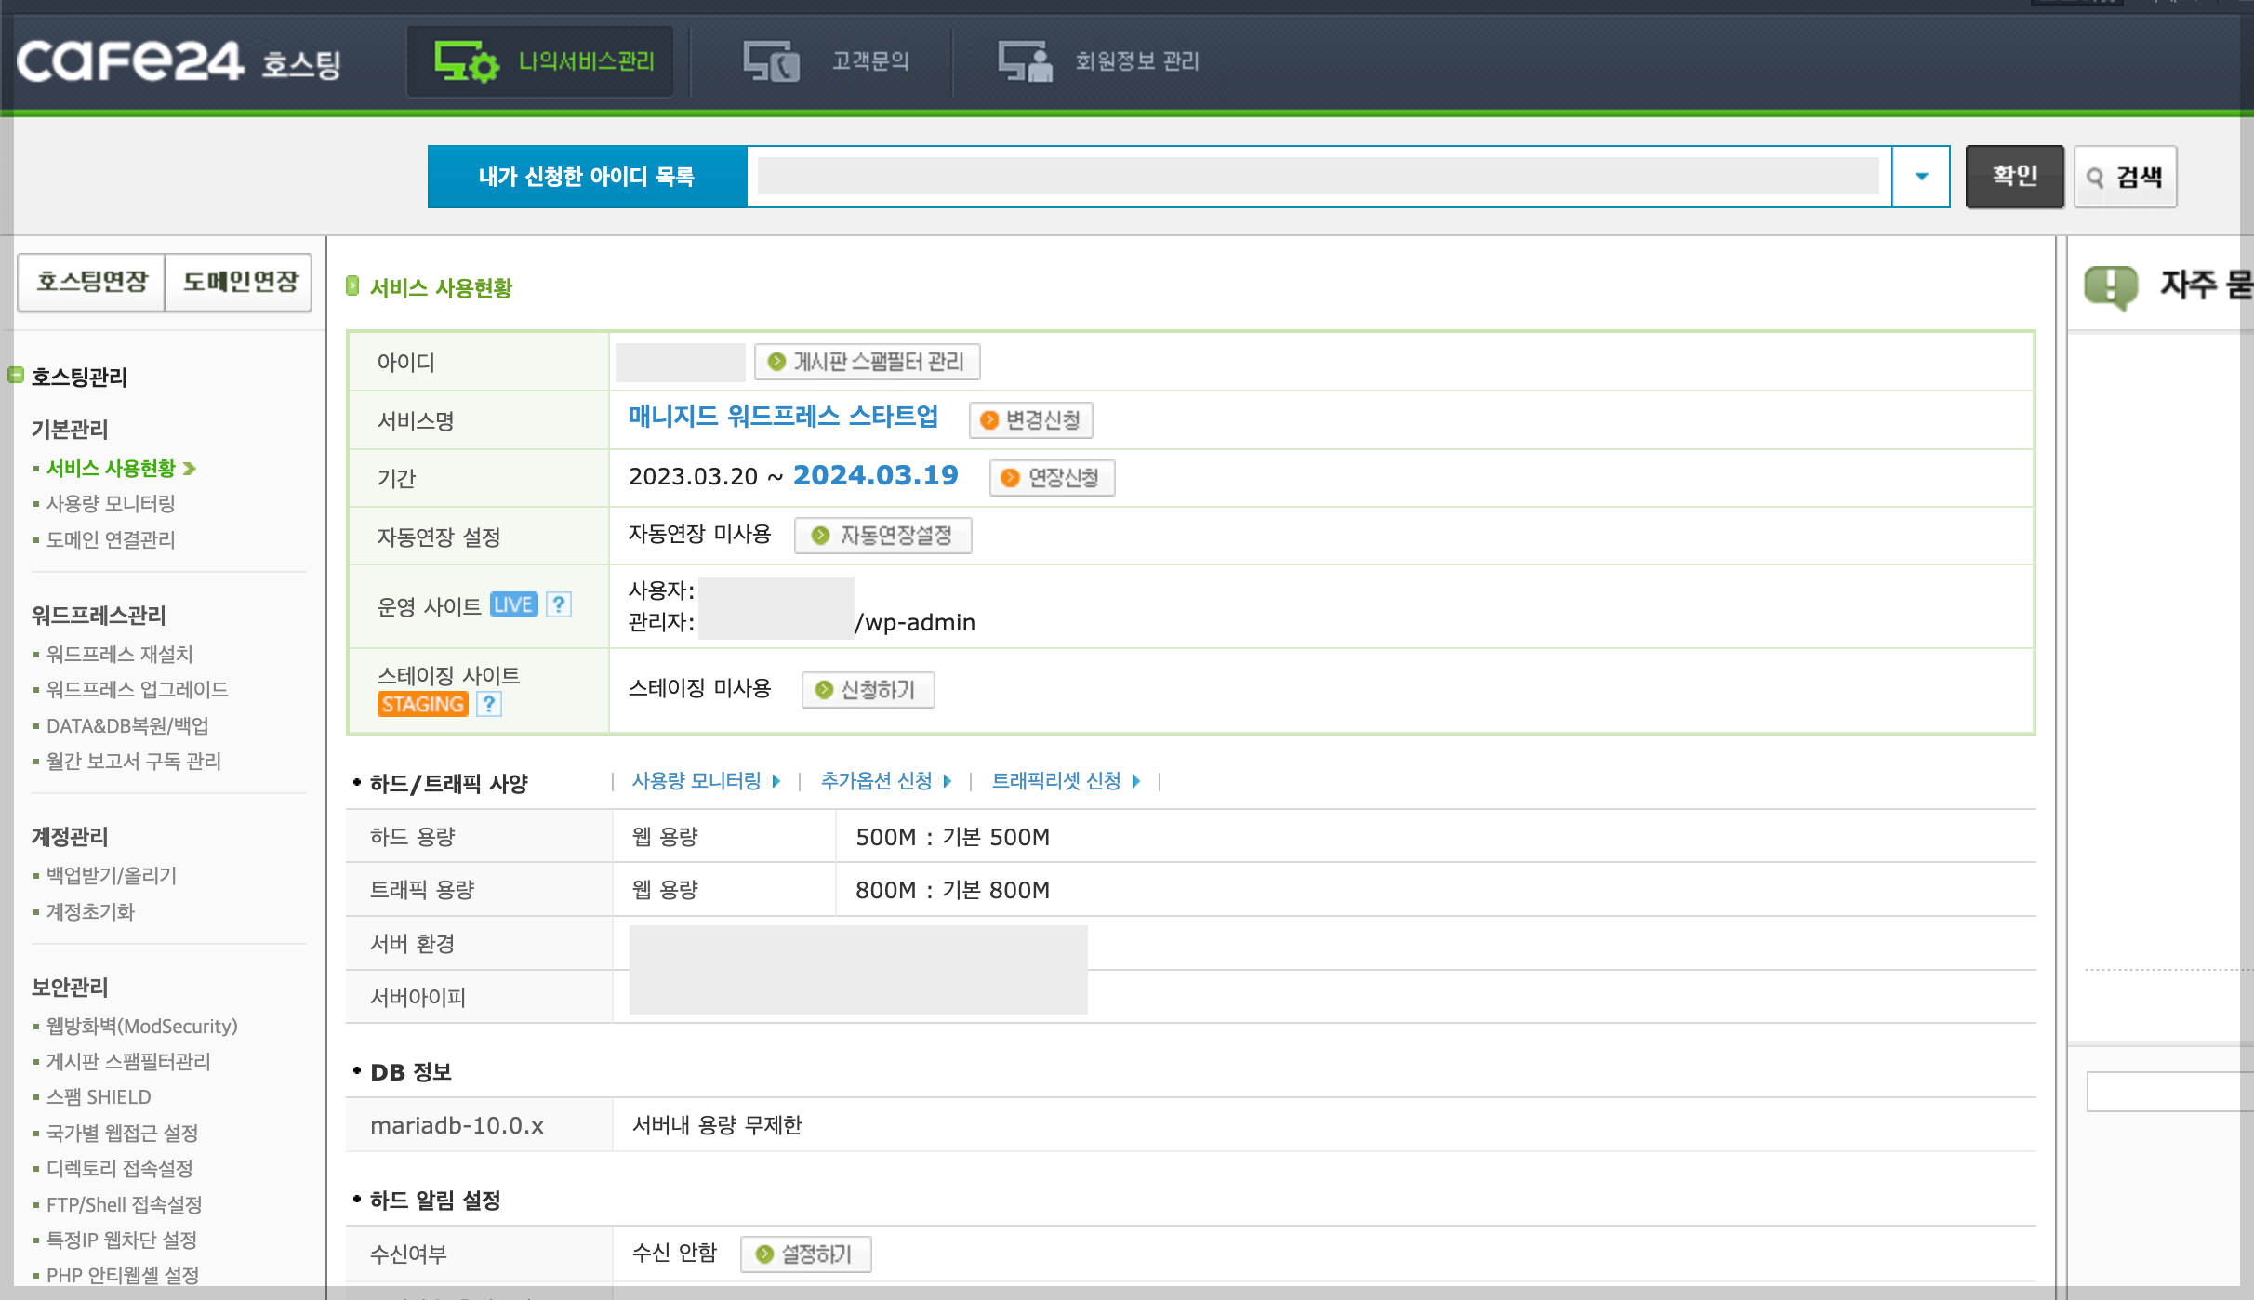Click the 회원정보 관리 person icon
Screen dimensions: 2254x1300
pos(1025,62)
